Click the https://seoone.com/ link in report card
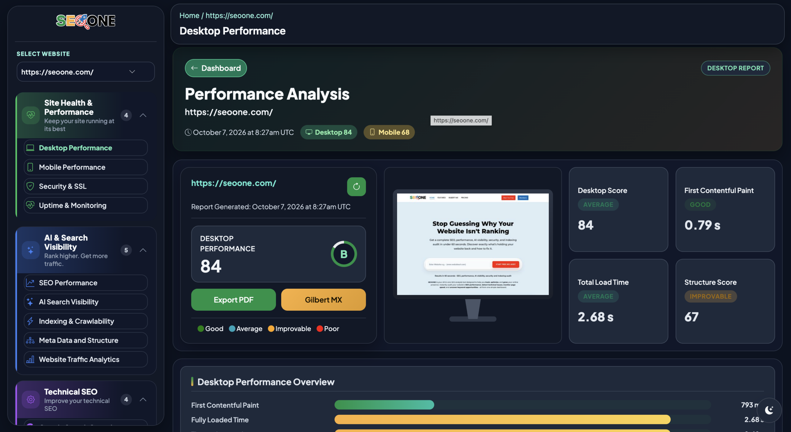 click(234, 183)
